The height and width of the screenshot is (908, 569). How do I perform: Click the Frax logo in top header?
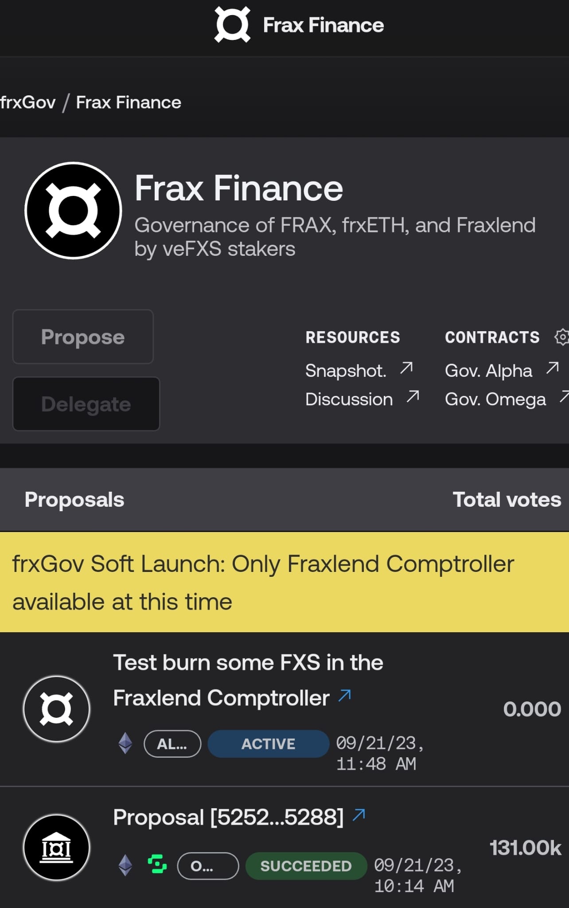tap(232, 25)
